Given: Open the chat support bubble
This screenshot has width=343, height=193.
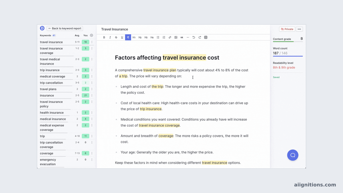Looking at the screenshot, I should (293, 155).
